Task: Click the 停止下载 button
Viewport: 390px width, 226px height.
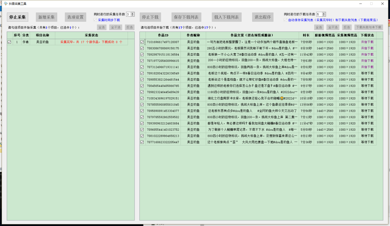Action: pyautogui.click(x=150, y=17)
